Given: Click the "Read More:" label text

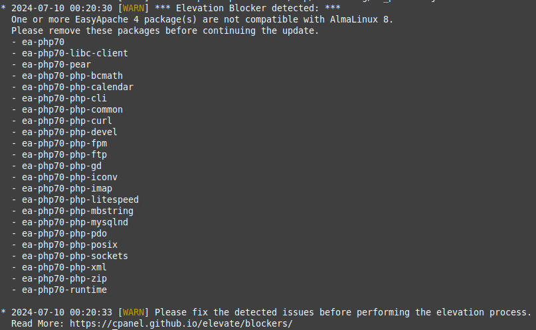Looking at the screenshot, I should coord(37,323).
